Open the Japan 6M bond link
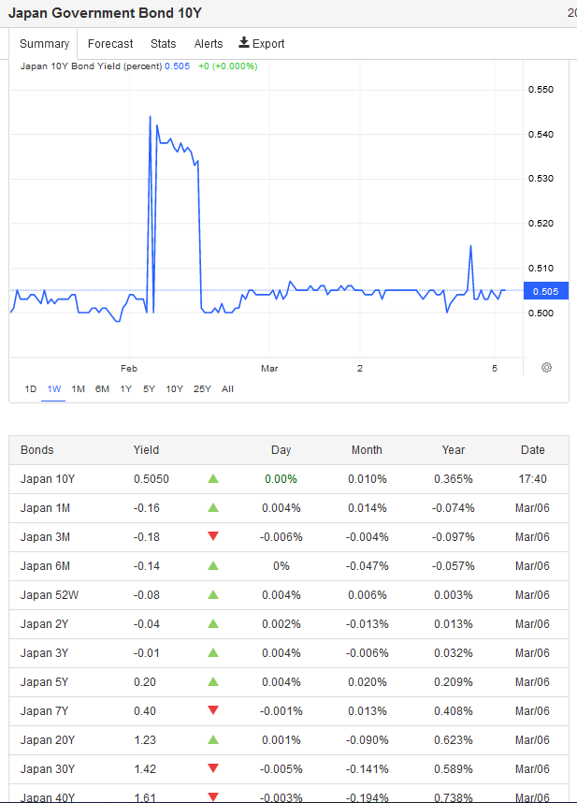This screenshot has height=803, width=577. point(45,566)
